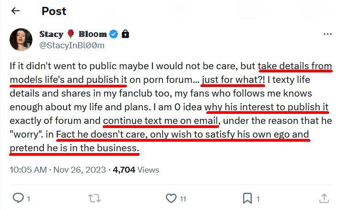341x210 pixels.
Task: Open the reply comment icon
Action: [17, 198]
